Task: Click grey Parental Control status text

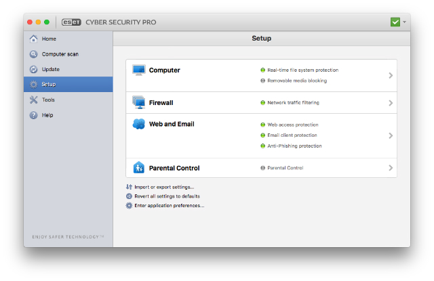Action: pos(285,168)
